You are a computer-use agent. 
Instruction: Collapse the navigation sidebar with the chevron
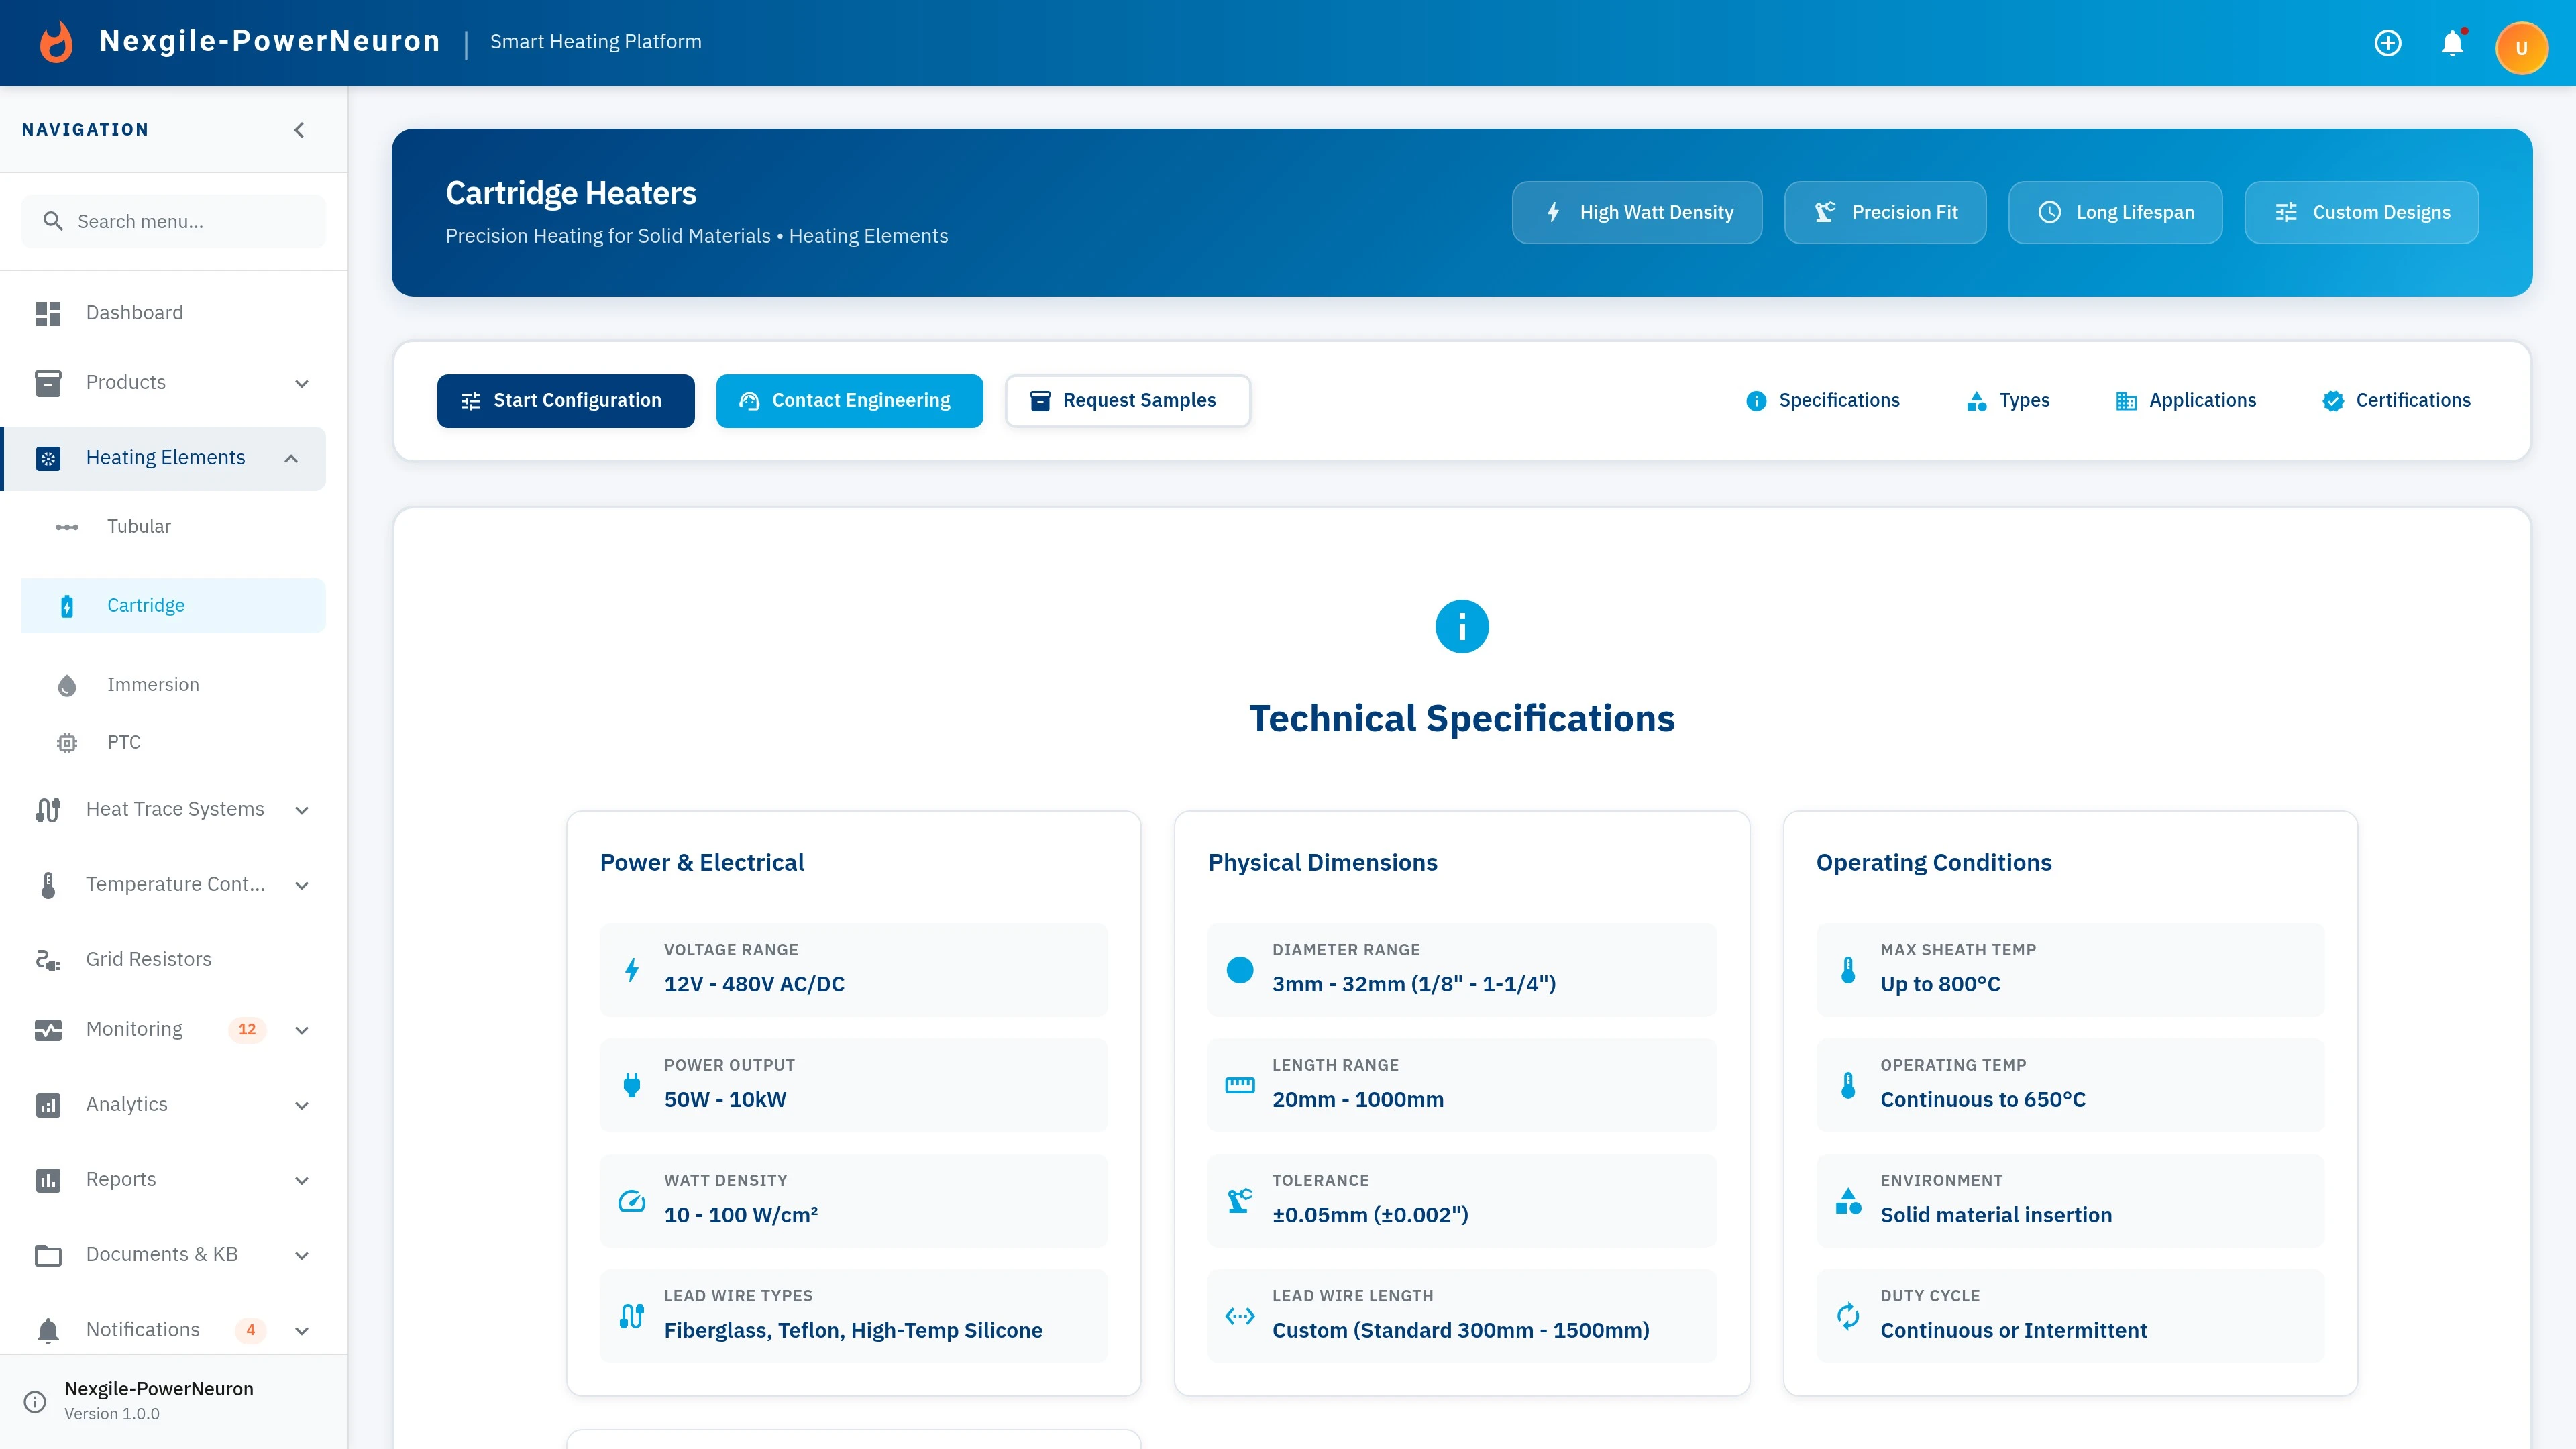pos(298,129)
